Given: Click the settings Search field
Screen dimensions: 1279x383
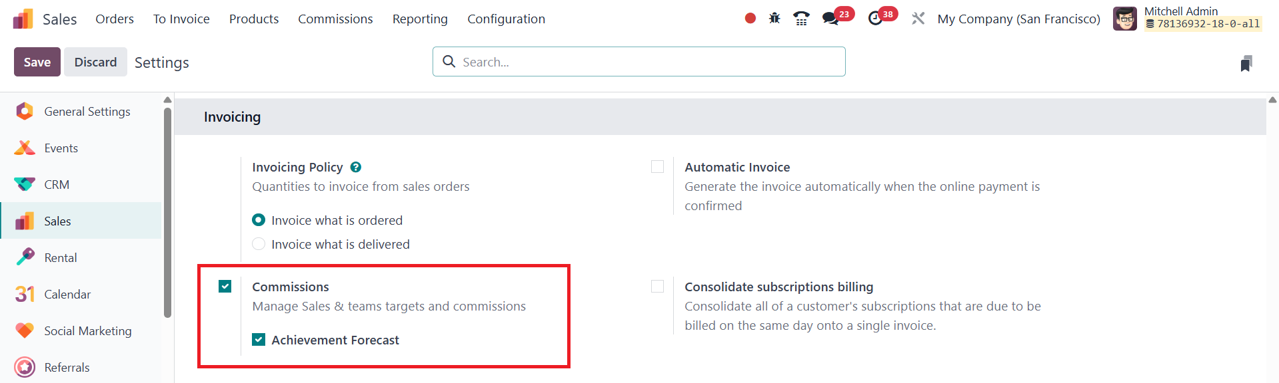Looking at the screenshot, I should tap(639, 62).
